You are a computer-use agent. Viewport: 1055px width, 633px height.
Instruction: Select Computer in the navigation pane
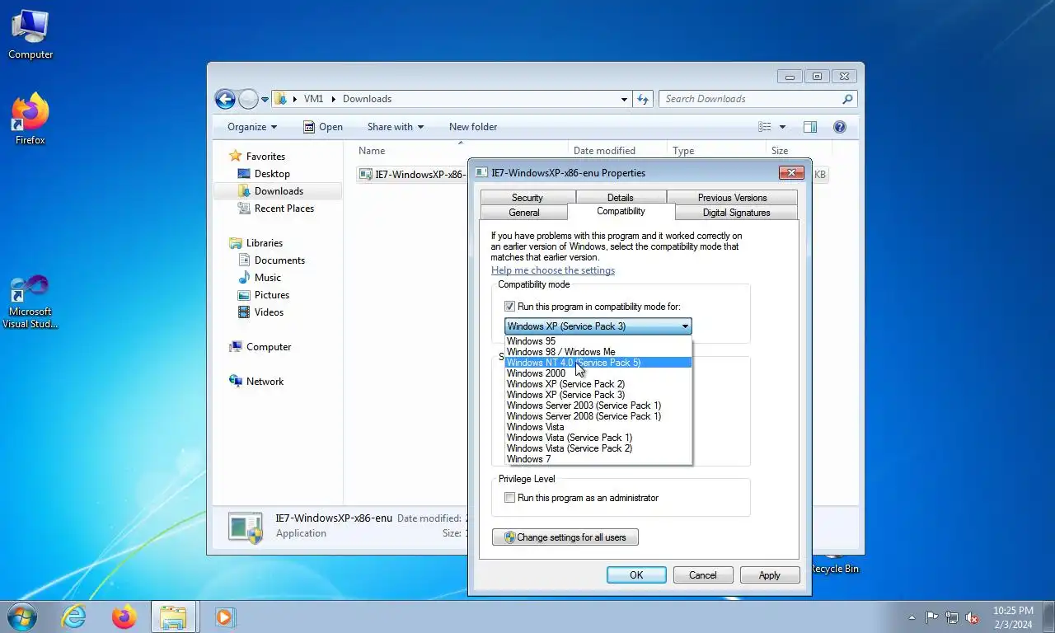[268, 347]
